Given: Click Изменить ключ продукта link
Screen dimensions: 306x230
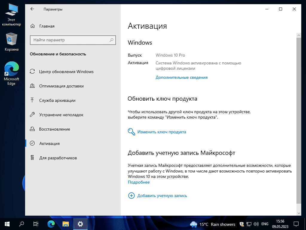Looking at the screenshot, I should coord(162,132).
